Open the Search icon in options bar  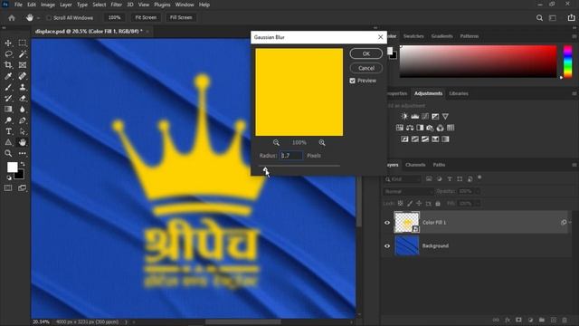coord(539,18)
